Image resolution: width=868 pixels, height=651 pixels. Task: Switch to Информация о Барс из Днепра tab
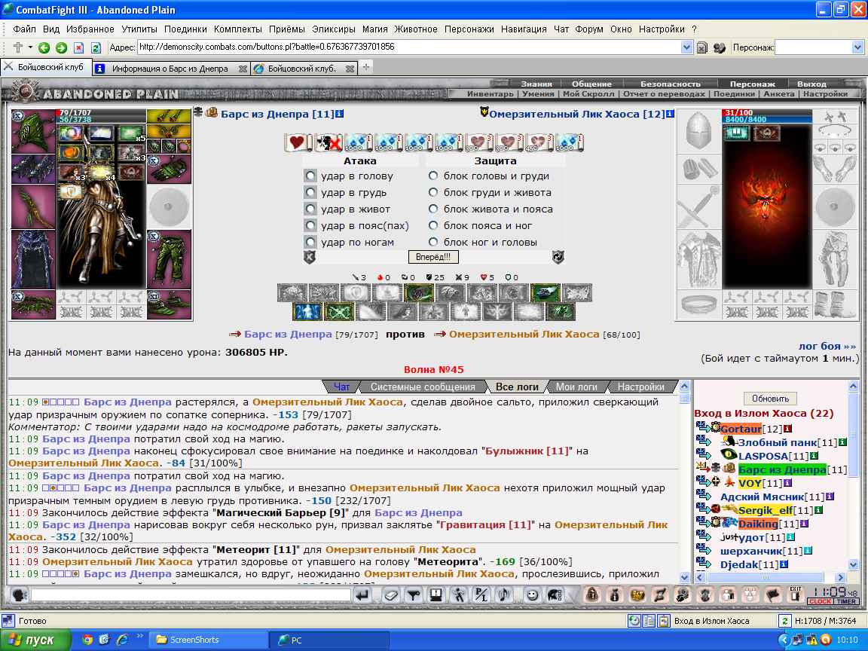[170, 69]
